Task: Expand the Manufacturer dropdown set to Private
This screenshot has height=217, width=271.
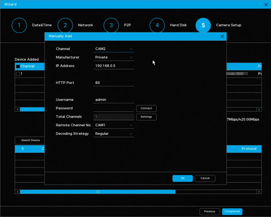Action: (114, 57)
